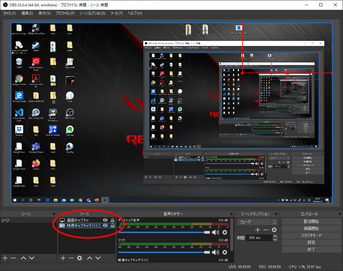
Task: Add a new scene with the plus icon
Action: point(5,258)
